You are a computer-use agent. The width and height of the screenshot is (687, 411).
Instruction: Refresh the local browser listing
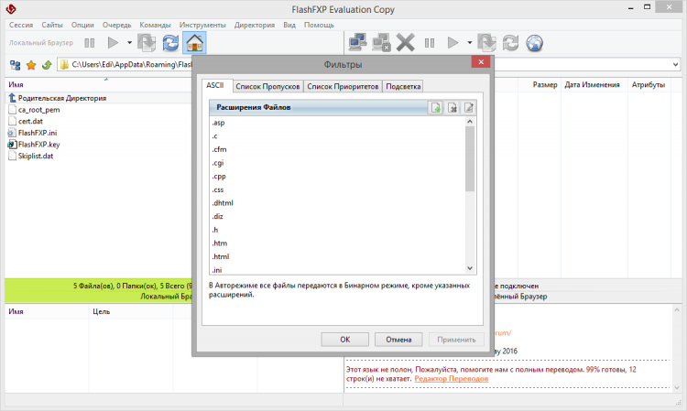tap(170, 43)
